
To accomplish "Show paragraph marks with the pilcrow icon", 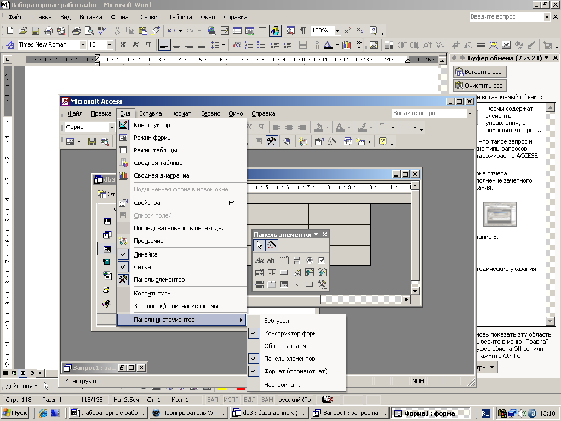I will coord(302,31).
